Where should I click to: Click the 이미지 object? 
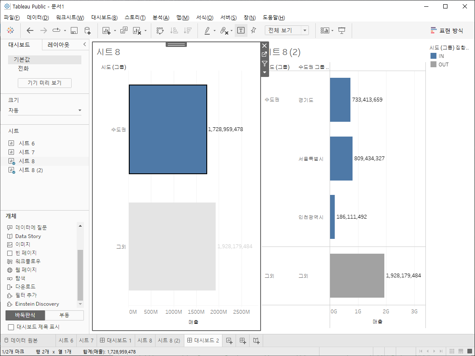[x=23, y=244]
